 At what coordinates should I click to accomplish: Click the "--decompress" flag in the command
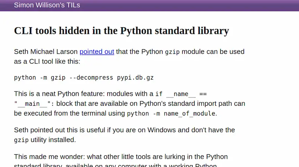91,78
